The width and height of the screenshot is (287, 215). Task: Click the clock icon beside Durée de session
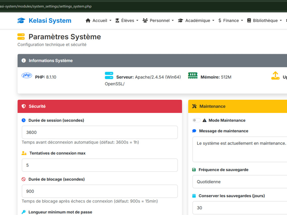[x=24, y=120]
